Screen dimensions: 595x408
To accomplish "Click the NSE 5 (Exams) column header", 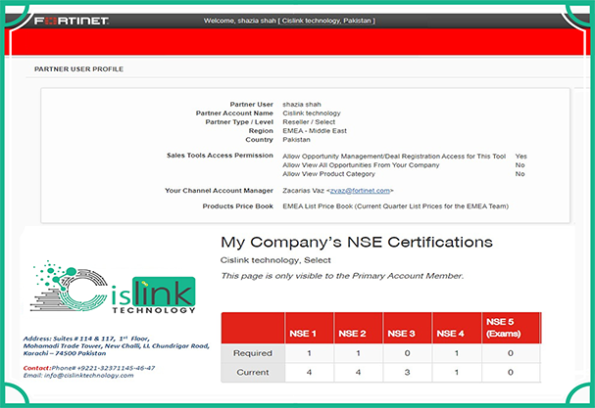I will [511, 328].
